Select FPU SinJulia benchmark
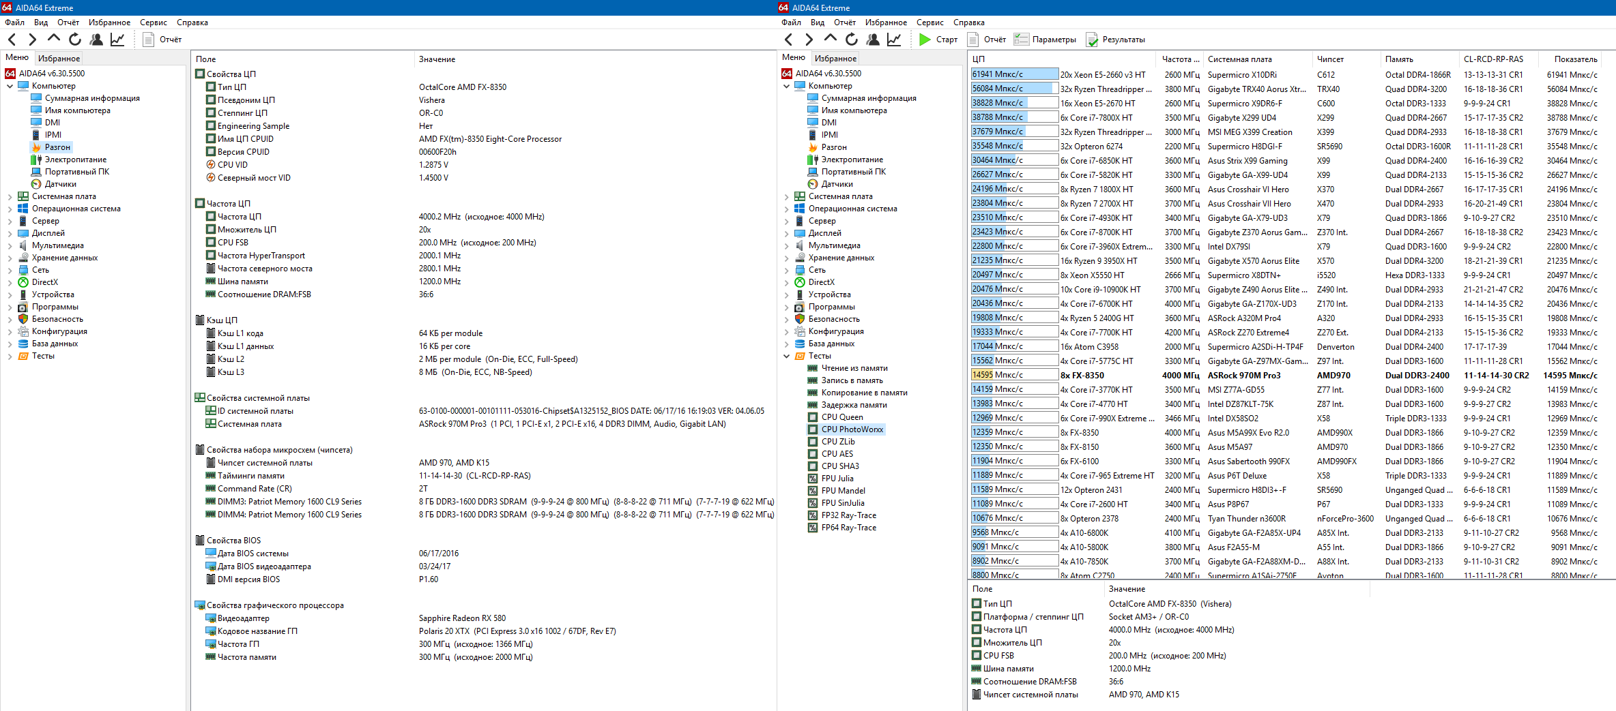Screen dimensions: 1616x711 pyautogui.click(x=836, y=503)
